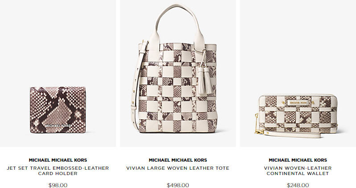Click Vivian Large Woven Leather Tote title
The height and width of the screenshot is (188, 356).
pyautogui.click(x=178, y=168)
